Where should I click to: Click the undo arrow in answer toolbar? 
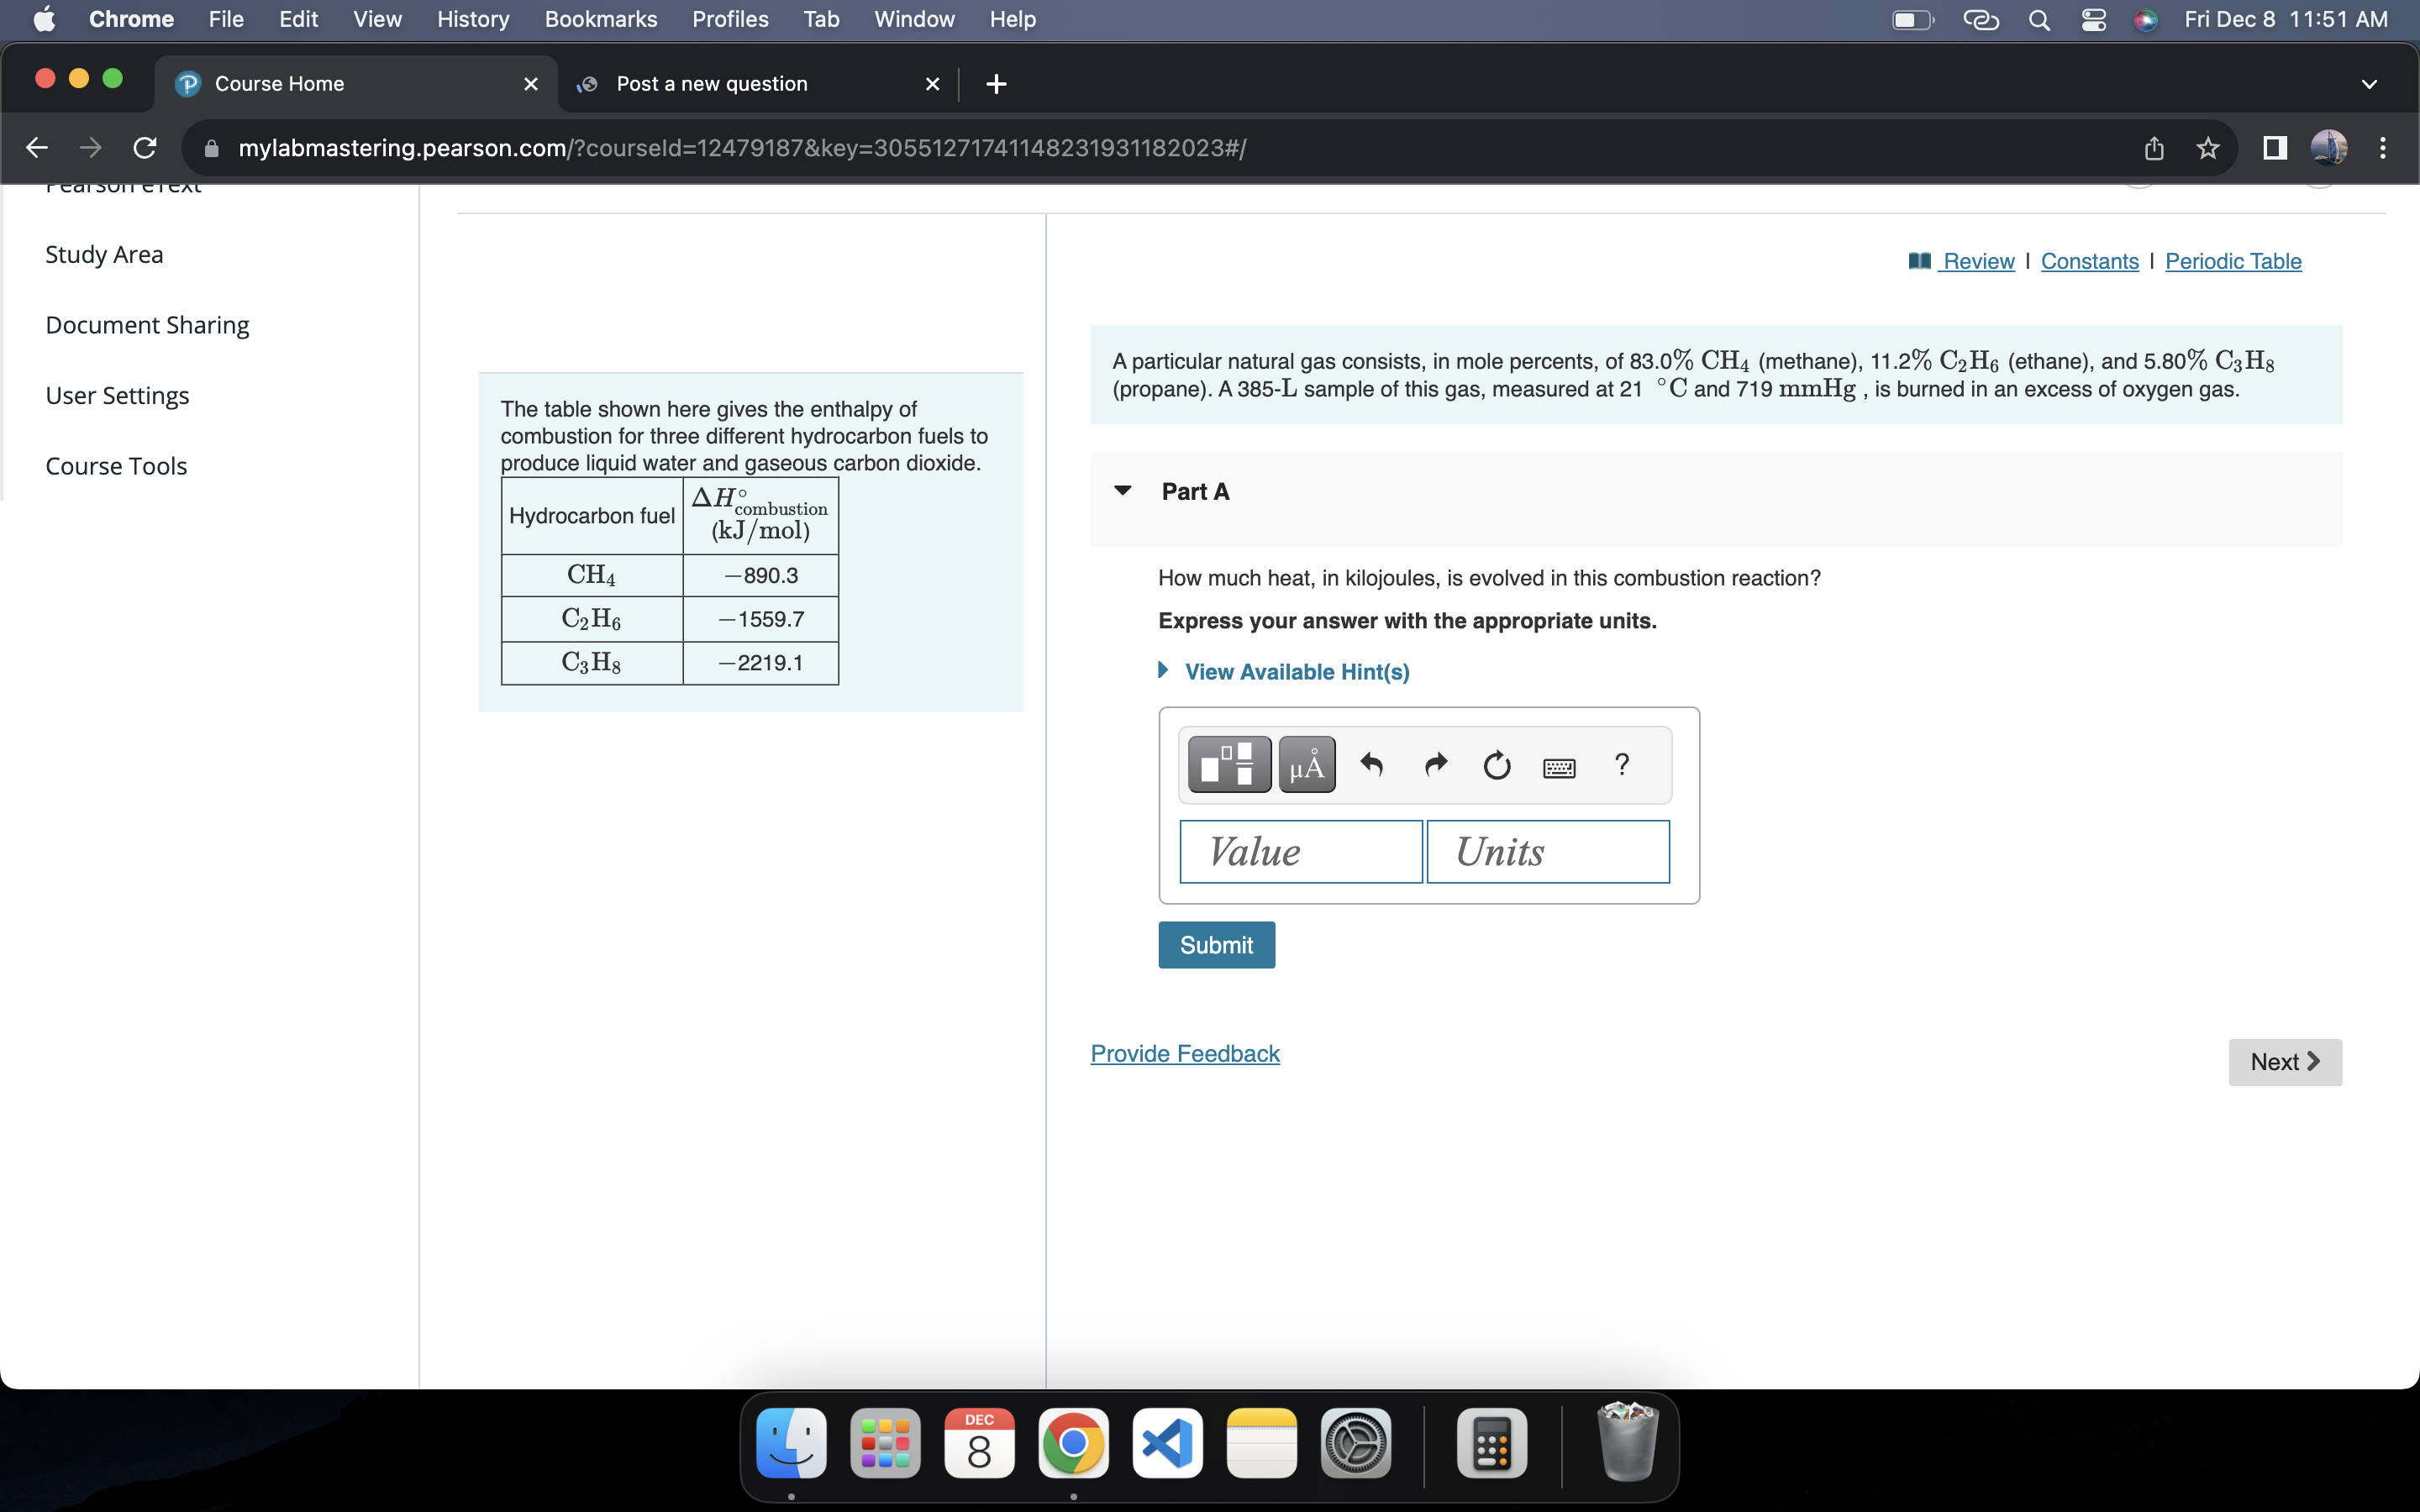(x=1372, y=765)
